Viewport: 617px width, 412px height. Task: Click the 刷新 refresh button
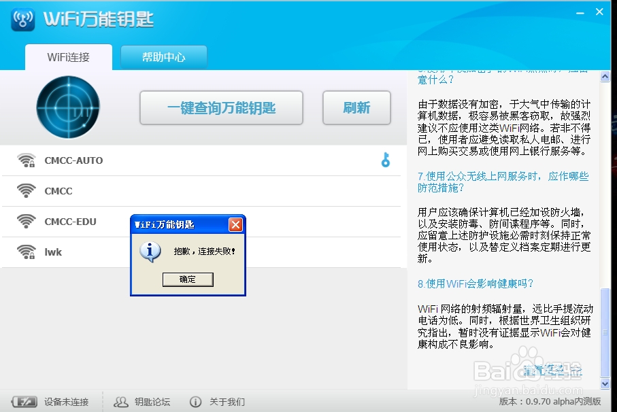pyautogui.click(x=356, y=107)
